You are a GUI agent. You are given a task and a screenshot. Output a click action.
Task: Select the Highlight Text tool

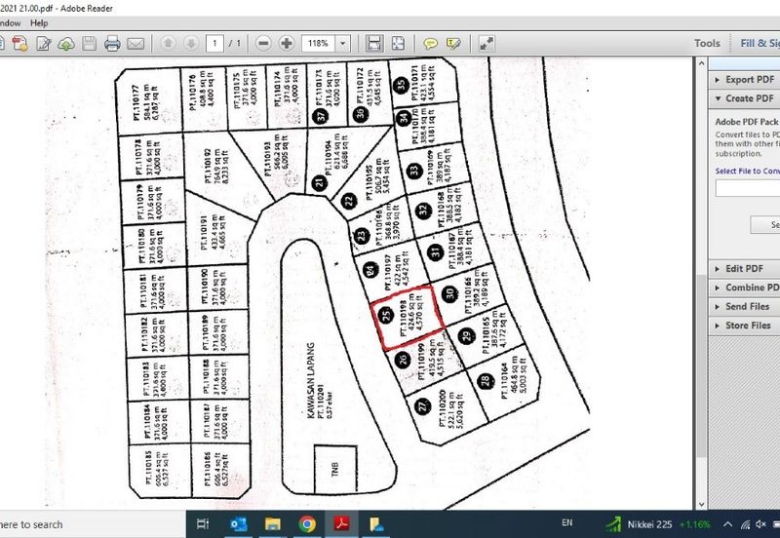coord(453,44)
